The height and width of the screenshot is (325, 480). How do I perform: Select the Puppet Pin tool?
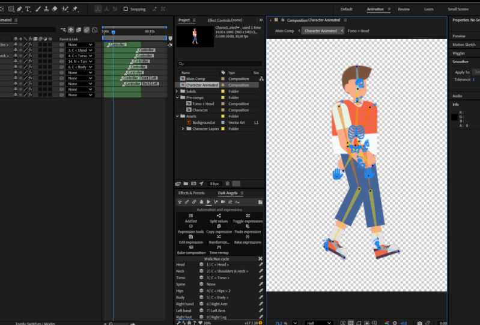[75, 9]
